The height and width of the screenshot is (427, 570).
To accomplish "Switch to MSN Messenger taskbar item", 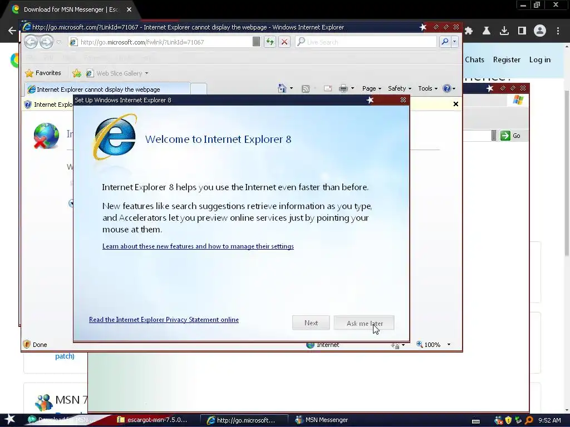I will point(322,420).
